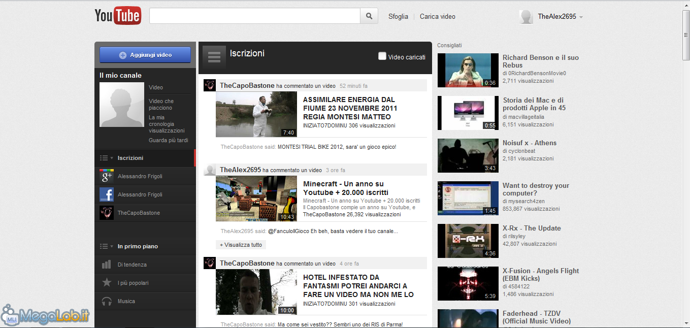This screenshot has height=328, width=690.
Task: Open Noisuf x - Athens title link
Action: pyautogui.click(x=530, y=143)
